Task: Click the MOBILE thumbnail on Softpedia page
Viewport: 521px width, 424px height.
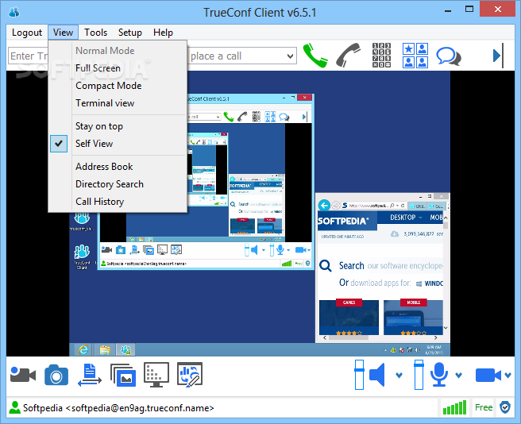Action: (x=413, y=317)
